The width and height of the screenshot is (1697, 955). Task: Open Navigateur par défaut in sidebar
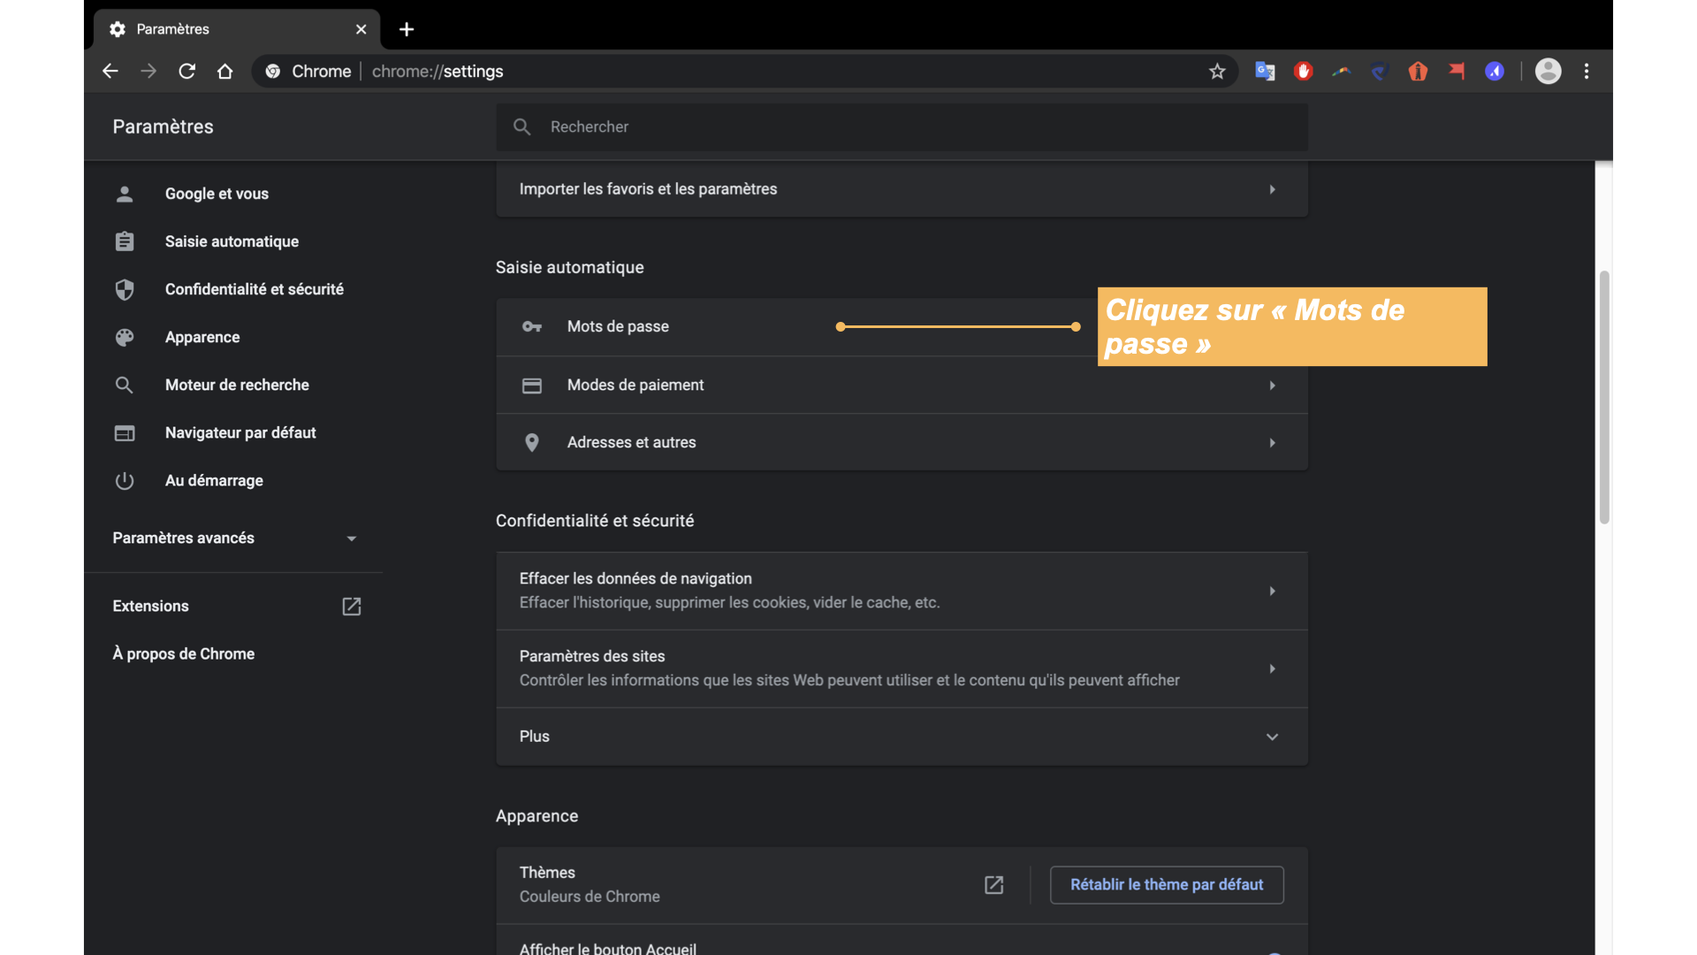click(x=240, y=432)
